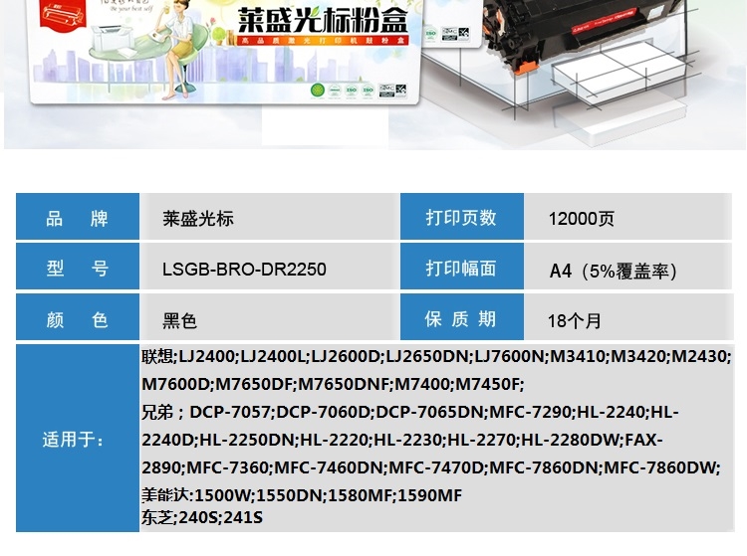
Task: Click the 黑色 color value
Action: (180, 320)
